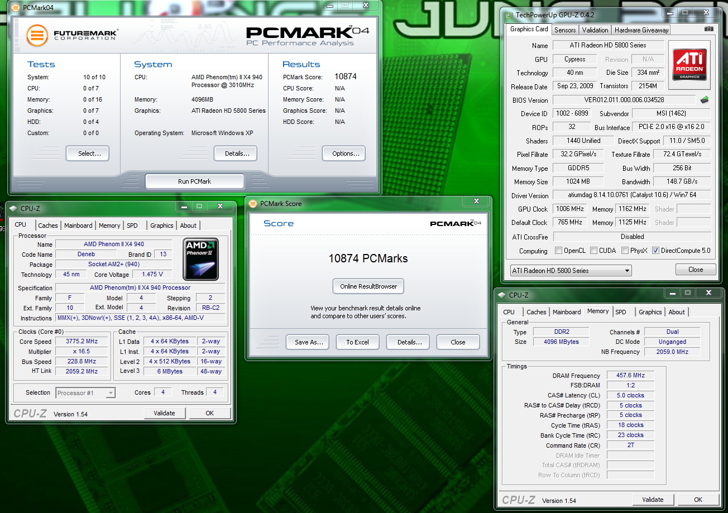This screenshot has height=513, width=728.
Task: Click Details... in PCMark Score dialog
Action: coord(408,342)
